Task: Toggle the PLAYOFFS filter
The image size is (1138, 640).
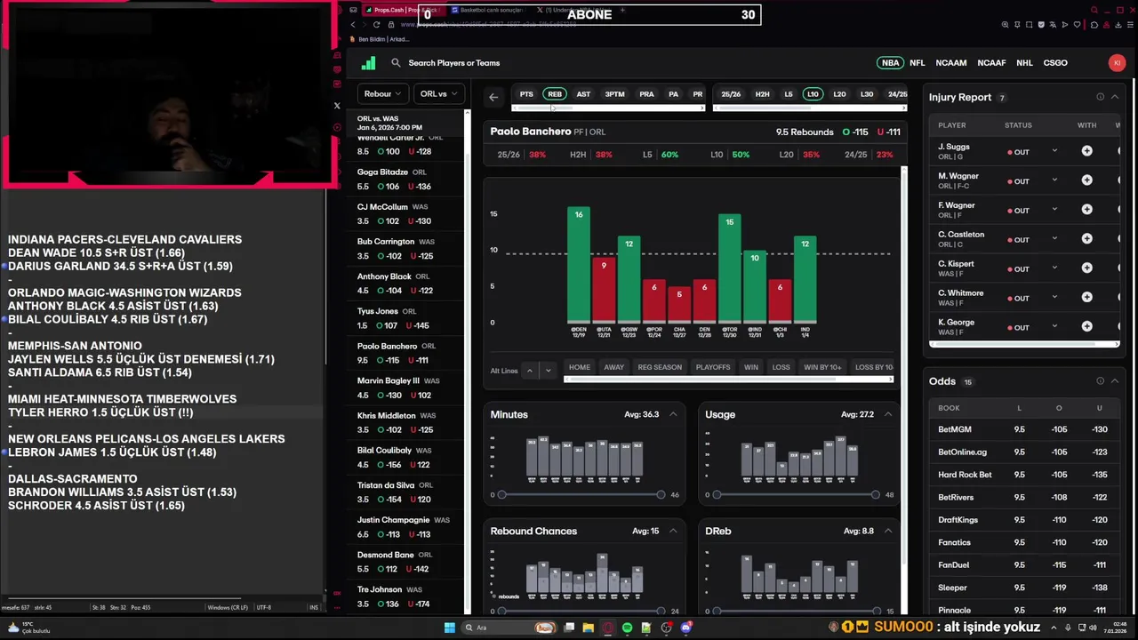Action: (x=713, y=367)
